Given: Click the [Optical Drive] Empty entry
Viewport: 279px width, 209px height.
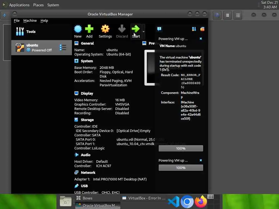Looking at the screenshot, I should (x=133, y=131).
